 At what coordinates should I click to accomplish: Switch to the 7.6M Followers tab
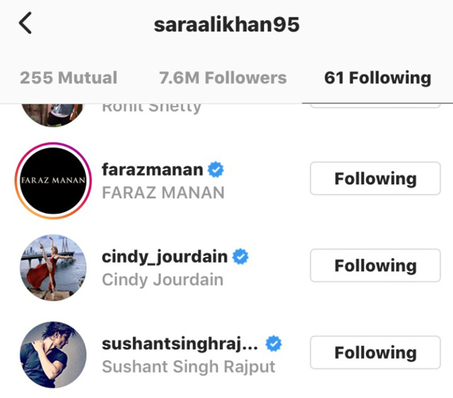223,78
